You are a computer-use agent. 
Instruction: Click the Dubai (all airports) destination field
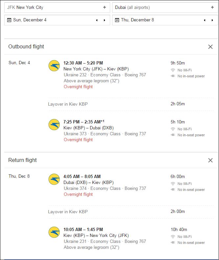165,8
